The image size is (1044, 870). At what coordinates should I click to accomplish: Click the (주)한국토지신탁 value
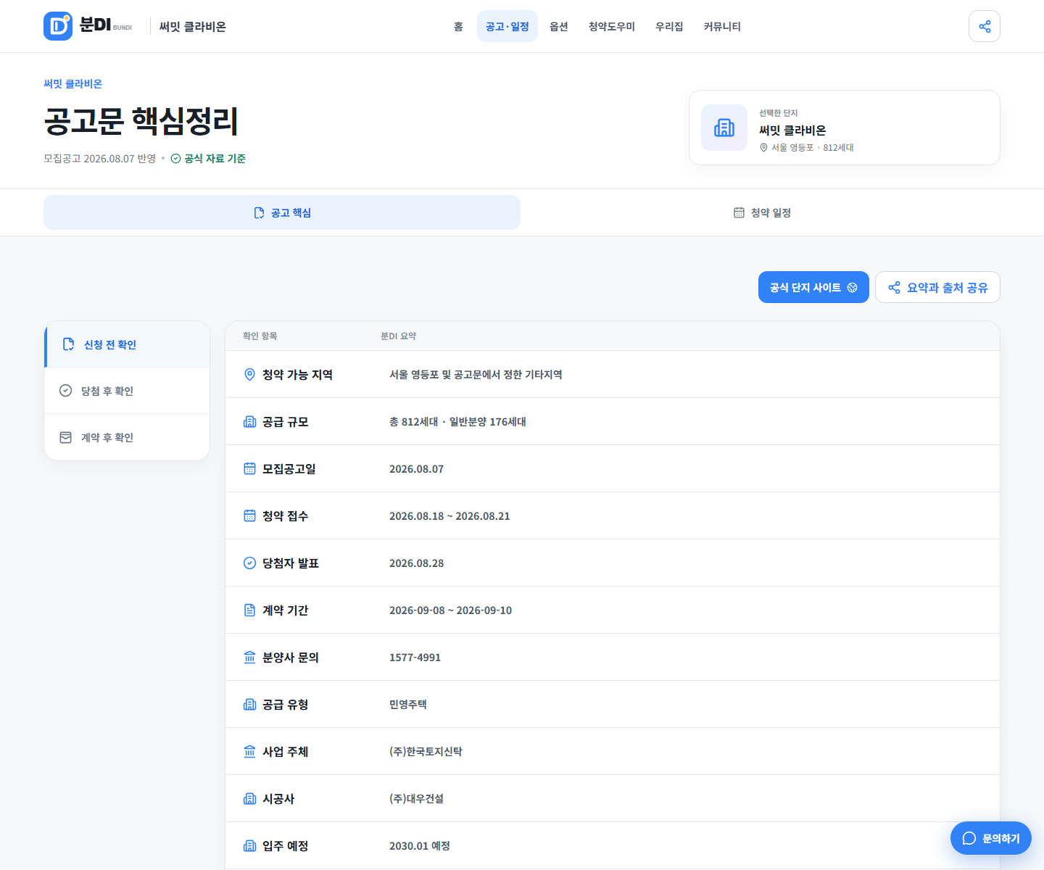(x=426, y=752)
